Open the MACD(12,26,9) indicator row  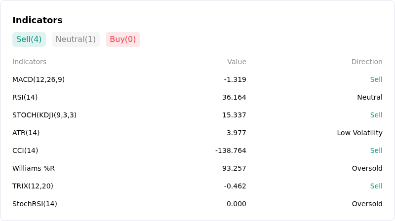pyautogui.click(x=197, y=79)
